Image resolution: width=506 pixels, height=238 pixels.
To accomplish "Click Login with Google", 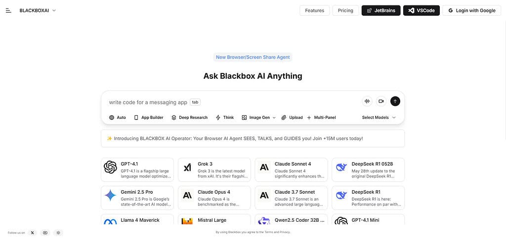I will pos(471,10).
